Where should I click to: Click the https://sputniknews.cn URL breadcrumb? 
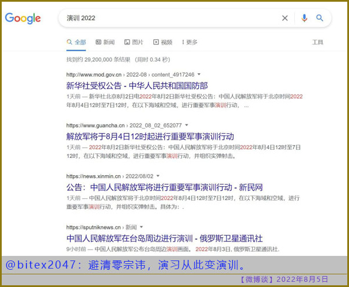pos(101,227)
